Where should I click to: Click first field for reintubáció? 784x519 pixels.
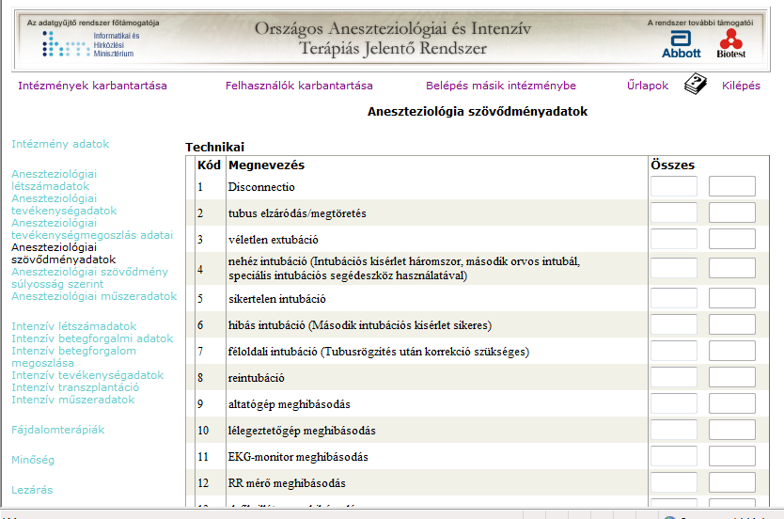pos(673,377)
